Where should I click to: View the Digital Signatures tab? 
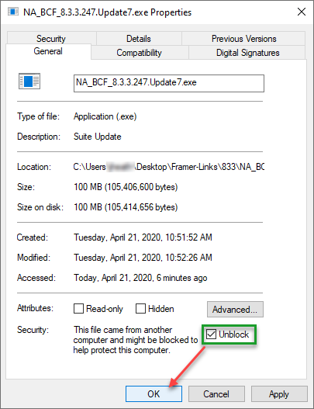click(x=247, y=53)
